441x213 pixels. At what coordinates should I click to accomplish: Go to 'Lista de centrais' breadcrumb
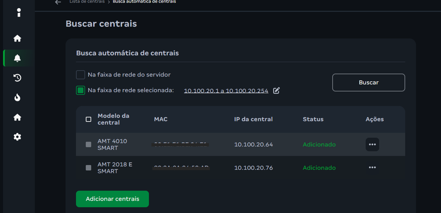87,2
